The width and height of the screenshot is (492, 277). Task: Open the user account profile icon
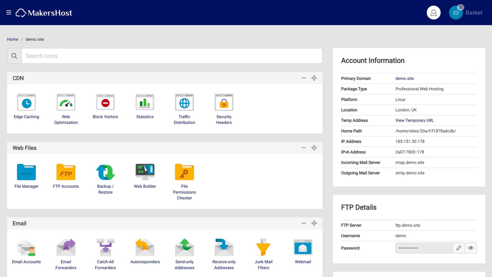[434, 13]
